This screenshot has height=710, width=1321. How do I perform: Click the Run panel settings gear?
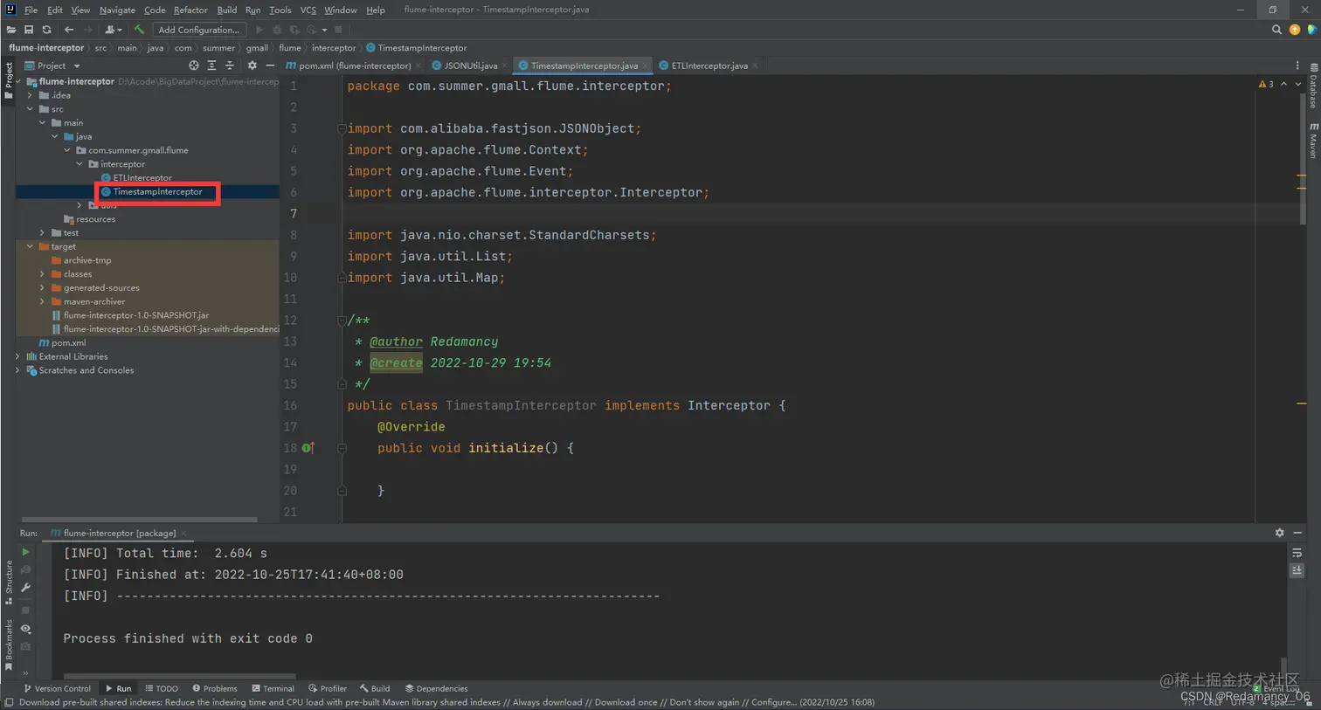pyautogui.click(x=1279, y=533)
